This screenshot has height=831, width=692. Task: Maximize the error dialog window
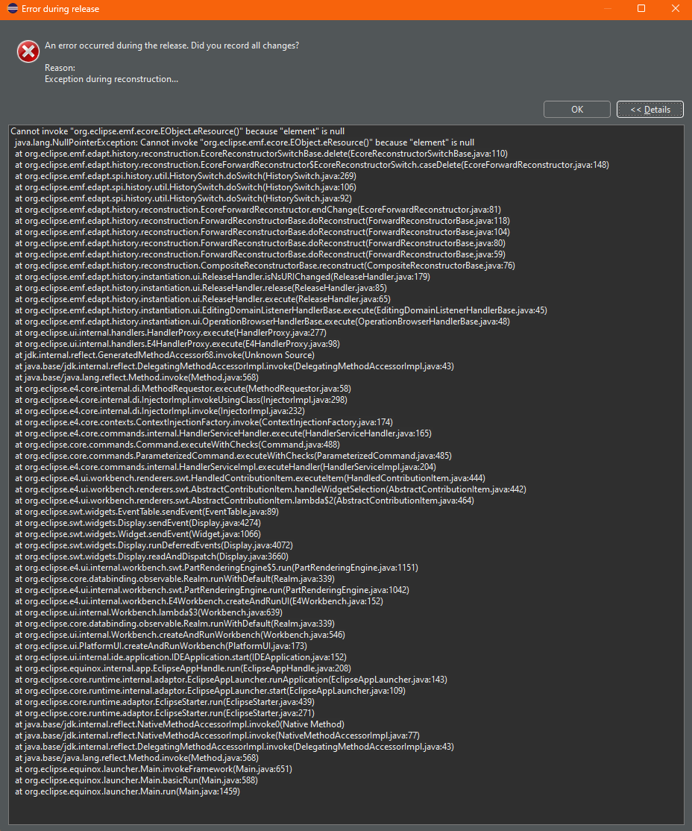(641, 8)
